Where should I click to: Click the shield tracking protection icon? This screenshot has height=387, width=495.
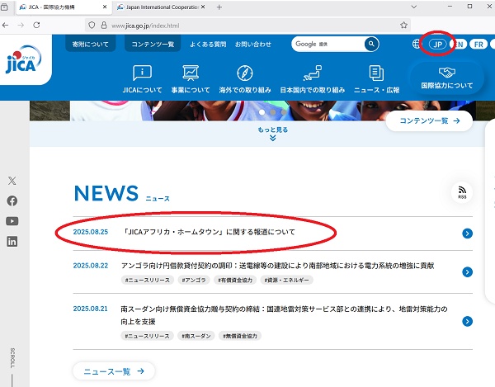(x=92, y=26)
